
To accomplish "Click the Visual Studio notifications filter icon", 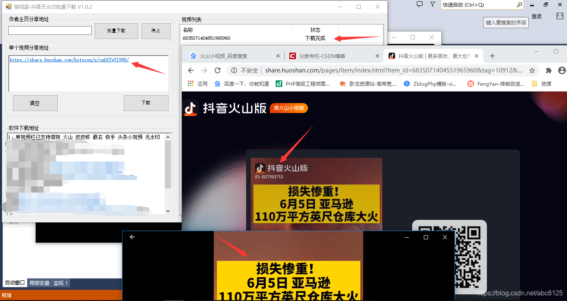I will (x=433, y=4).
